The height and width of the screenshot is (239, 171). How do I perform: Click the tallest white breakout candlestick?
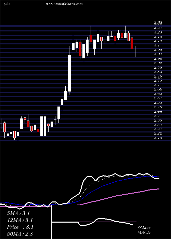(69, 73)
